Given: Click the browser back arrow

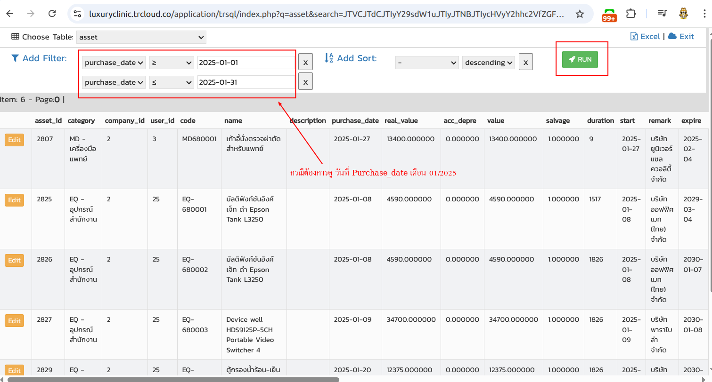Looking at the screenshot, I should 10,14.
